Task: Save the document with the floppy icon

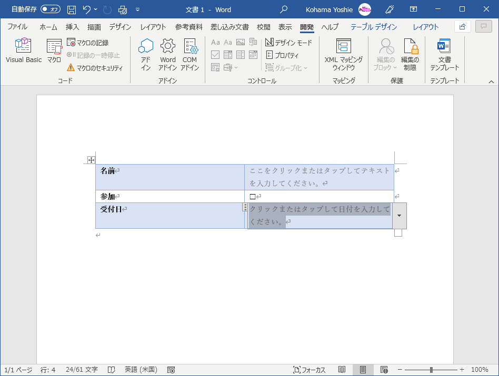Action: coord(72,9)
